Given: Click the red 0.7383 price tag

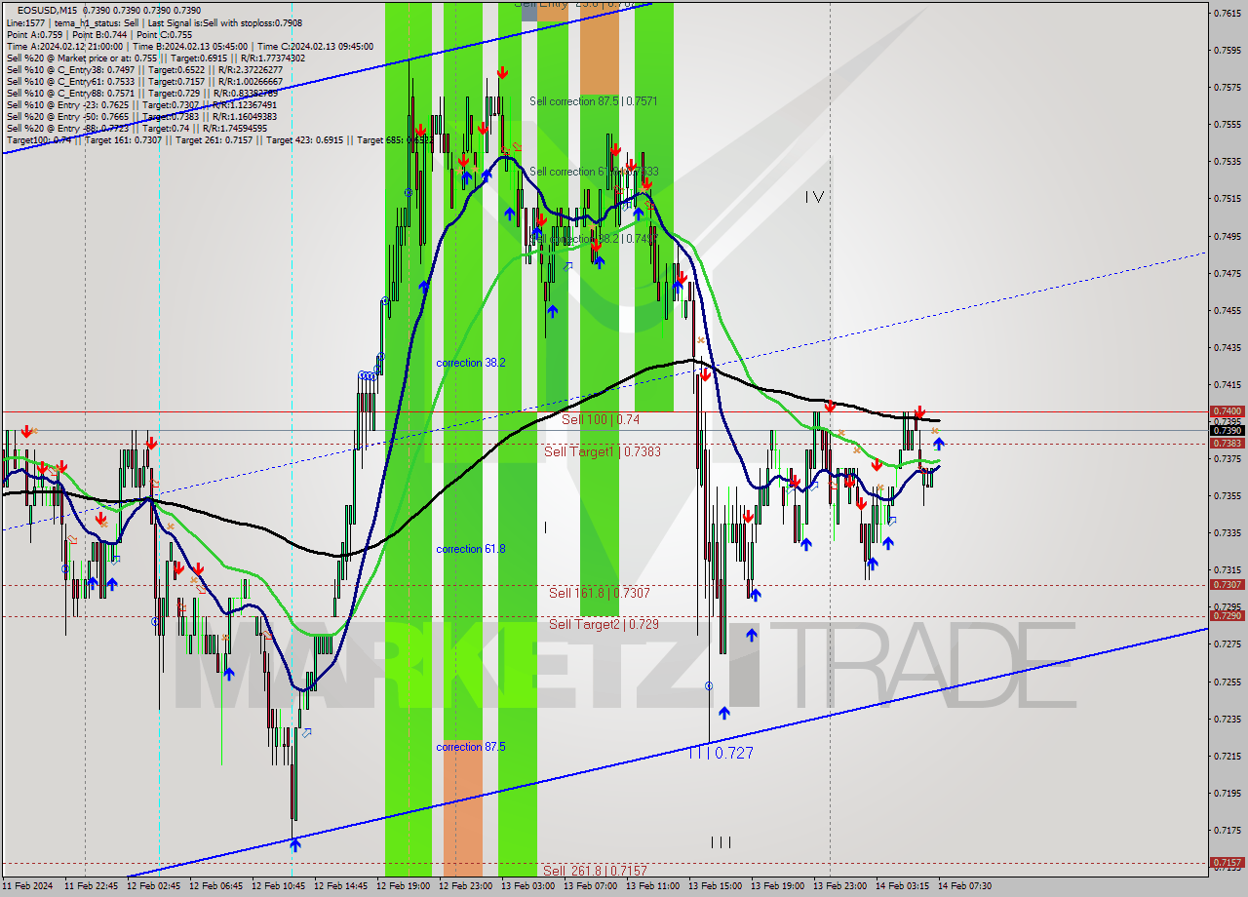Looking at the screenshot, I should click(x=1227, y=443).
